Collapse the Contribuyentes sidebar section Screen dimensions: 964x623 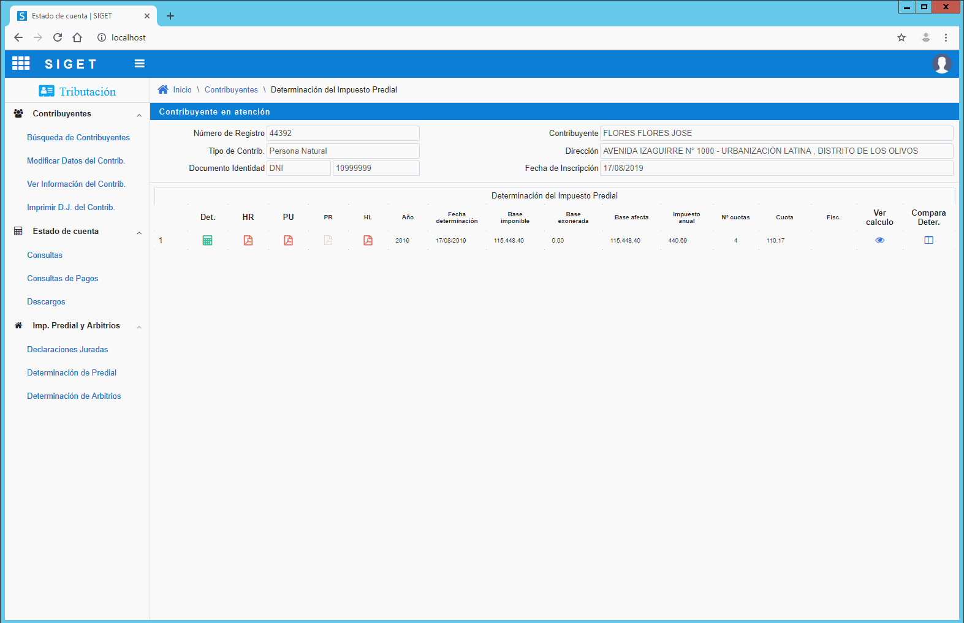[139, 115]
